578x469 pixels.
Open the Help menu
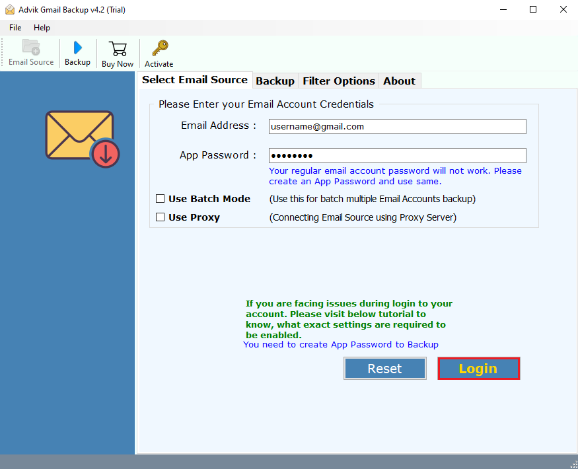[x=42, y=28]
